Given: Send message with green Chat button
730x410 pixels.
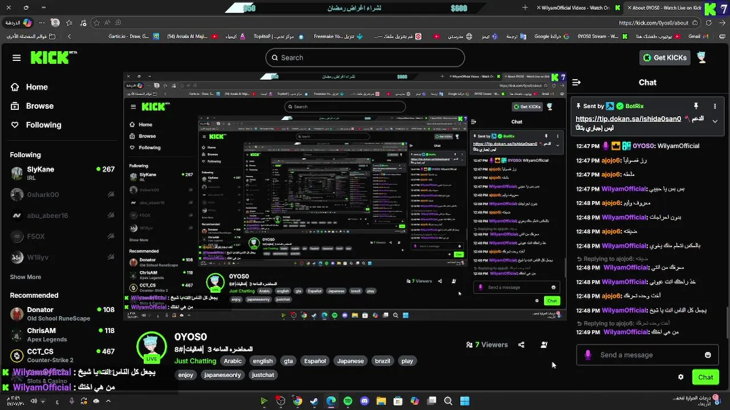Looking at the screenshot, I should (705, 377).
